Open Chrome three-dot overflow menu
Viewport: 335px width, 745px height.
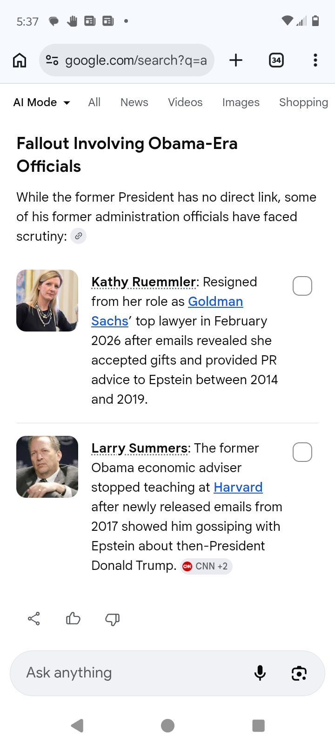[x=315, y=60]
